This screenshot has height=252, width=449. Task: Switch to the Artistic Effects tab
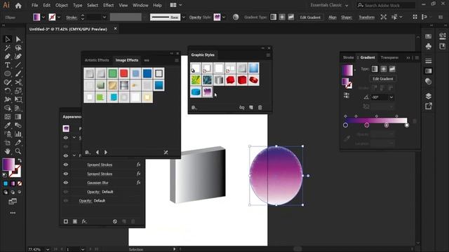point(97,60)
